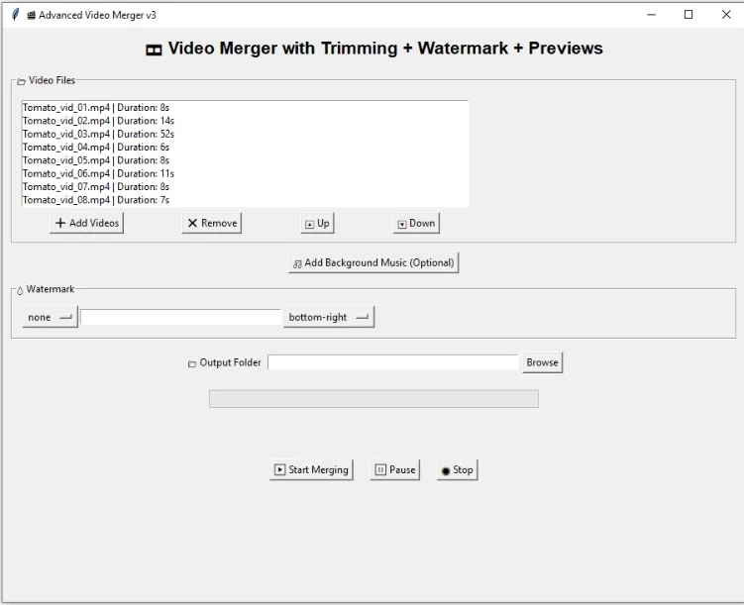744x605 pixels.
Task: Click the feather app icon in title bar
Action: click(x=15, y=15)
